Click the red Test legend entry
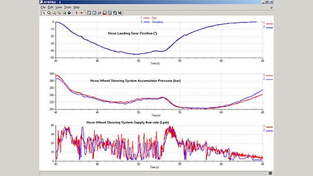This screenshot has width=313, height=176. tap(149, 18)
